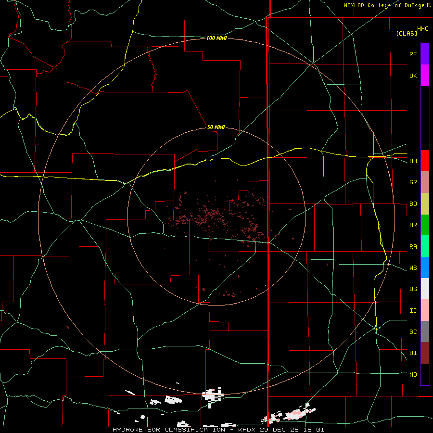Click the BD legend label
This screenshot has height=433, width=433.
click(x=413, y=204)
